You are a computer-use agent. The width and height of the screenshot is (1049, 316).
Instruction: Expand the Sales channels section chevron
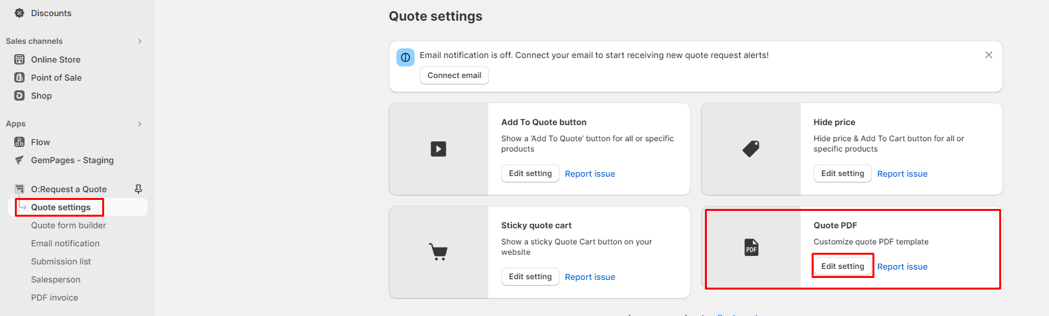coord(140,41)
